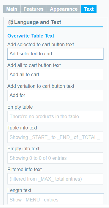Click the Filtered info text label
This screenshot has width=109, height=208.
(25, 169)
